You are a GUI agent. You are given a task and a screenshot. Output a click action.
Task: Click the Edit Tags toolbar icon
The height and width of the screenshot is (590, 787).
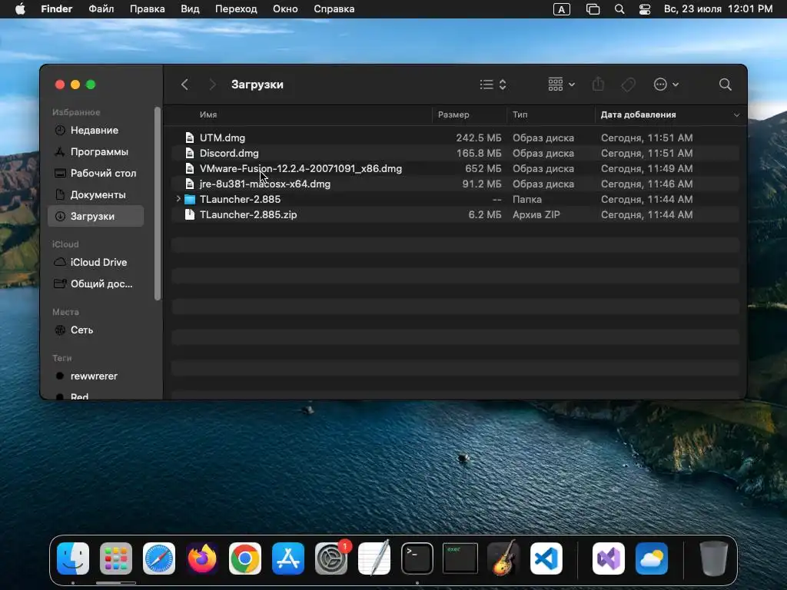pyautogui.click(x=629, y=85)
